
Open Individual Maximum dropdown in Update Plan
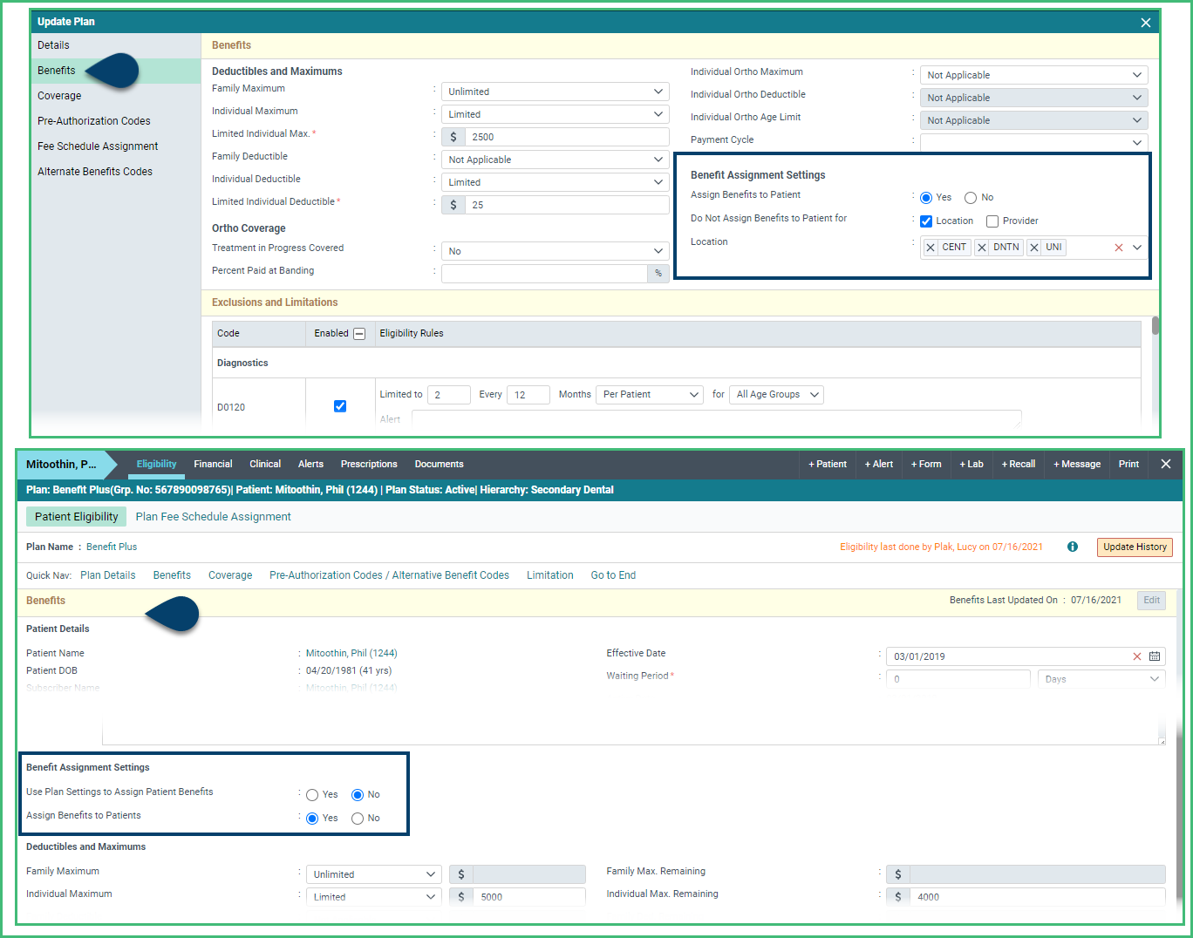pos(556,114)
